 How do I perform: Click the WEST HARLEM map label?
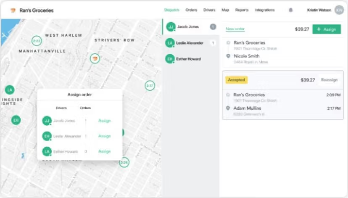(x=63, y=35)
